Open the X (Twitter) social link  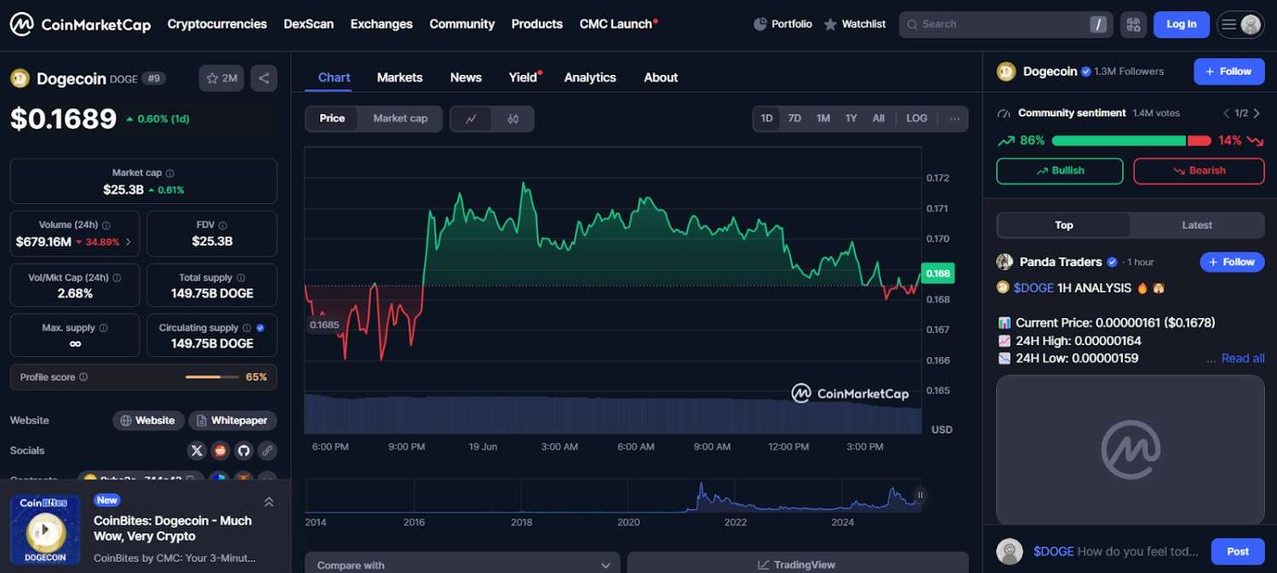coord(198,451)
